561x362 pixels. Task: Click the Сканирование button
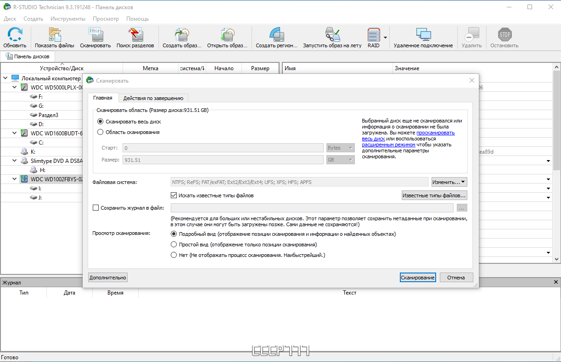[x=417, y=277]
